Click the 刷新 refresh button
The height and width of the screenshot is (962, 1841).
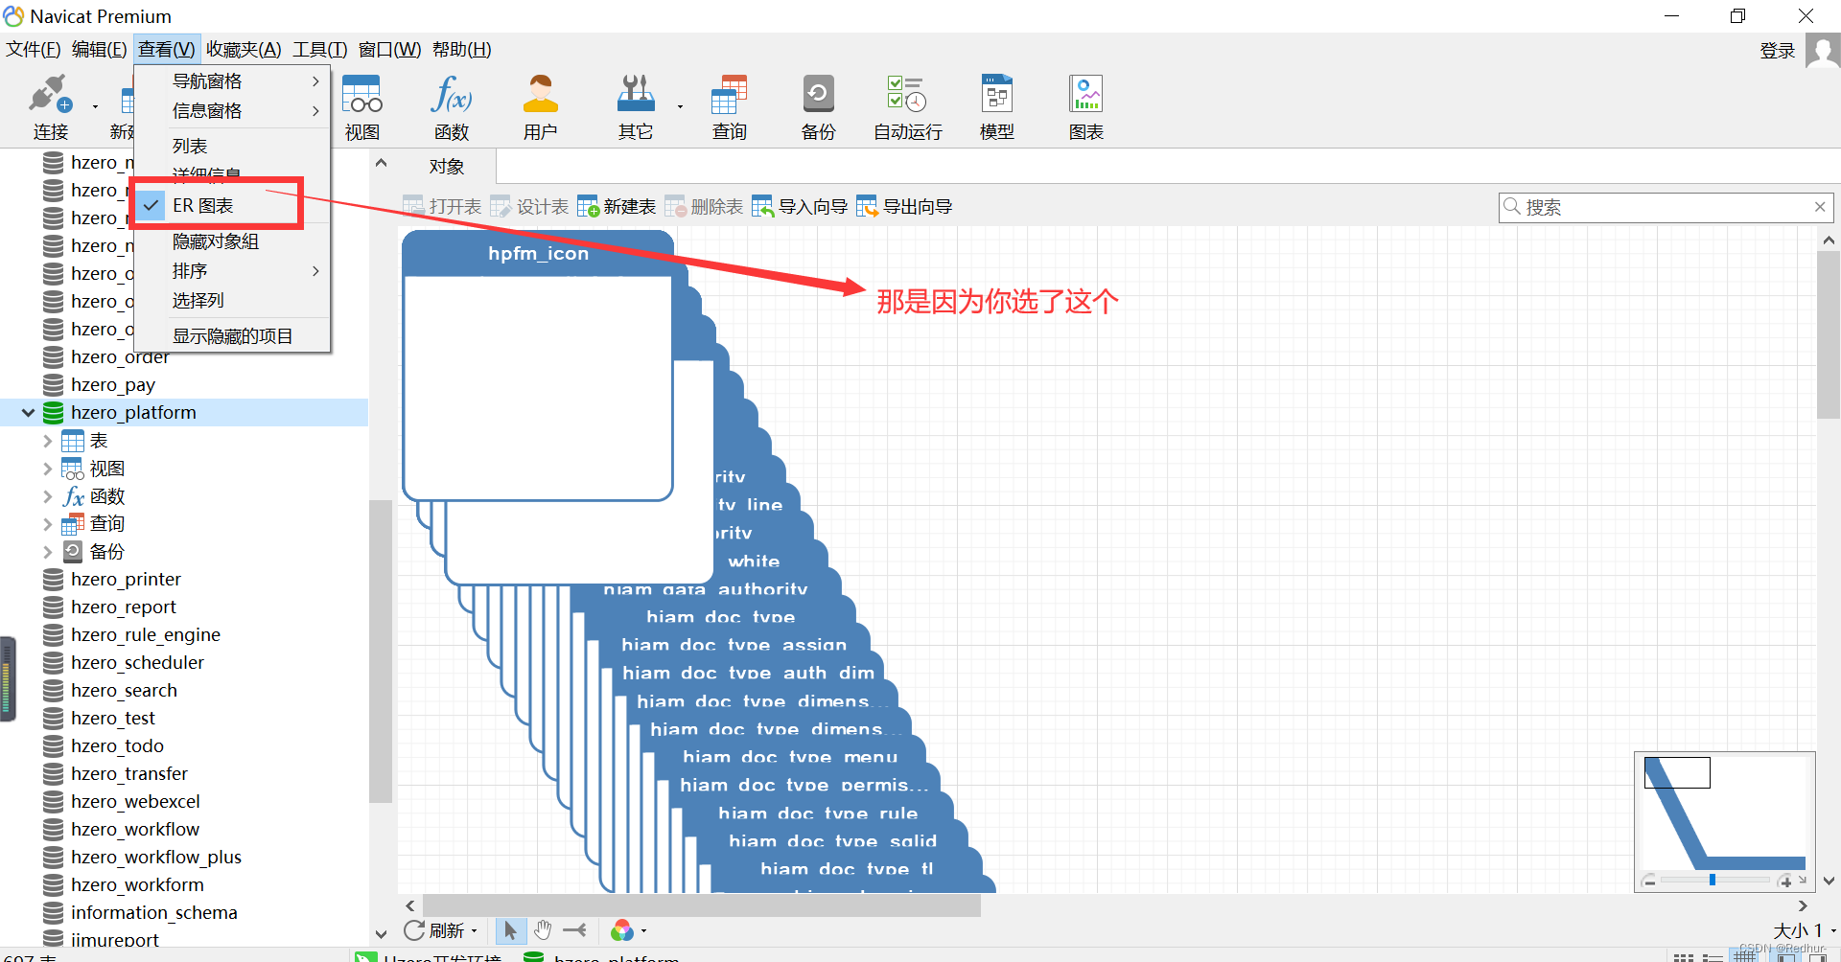click(x=434, y=930)
